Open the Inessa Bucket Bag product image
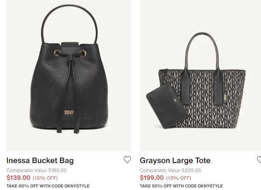This screenshot has width=261, height=190. (69, 75)
